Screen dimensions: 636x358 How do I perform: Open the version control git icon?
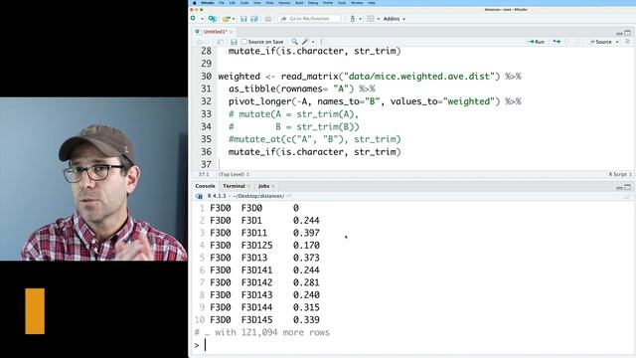click(353, 19)
